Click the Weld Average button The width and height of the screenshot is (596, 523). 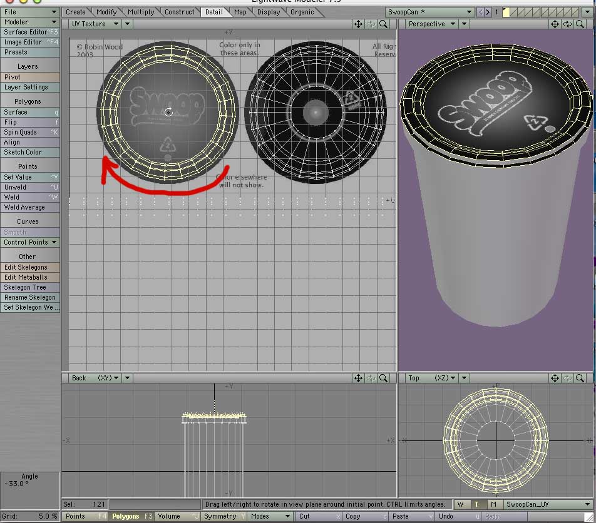pos(30,207)
